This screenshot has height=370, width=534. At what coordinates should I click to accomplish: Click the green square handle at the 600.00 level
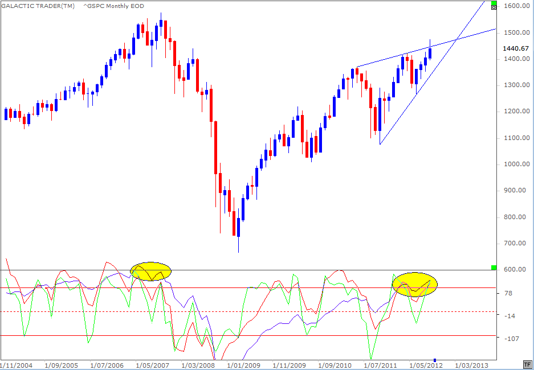coord(494,268)
